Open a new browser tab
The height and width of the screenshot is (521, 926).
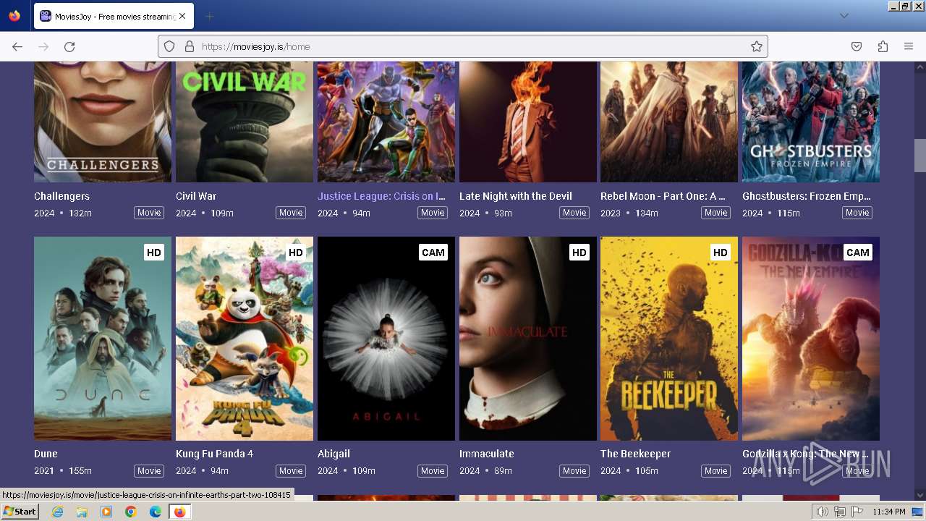pos(210,16)
